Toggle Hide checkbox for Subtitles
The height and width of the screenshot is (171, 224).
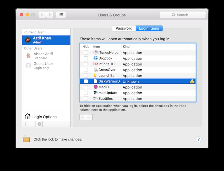[86, 99]
